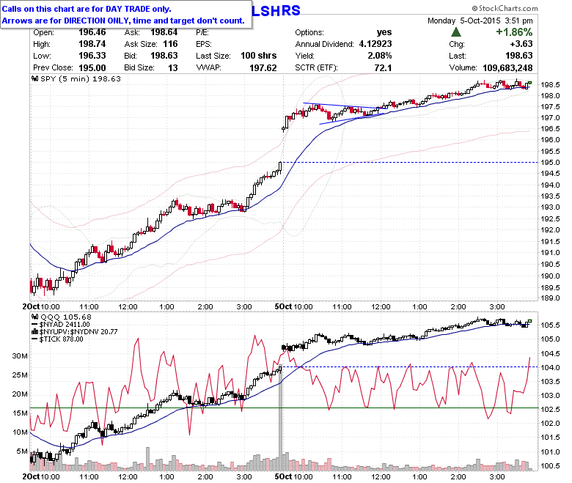Viewport: 572px width, 483px height.
Task: Click the High value 198.74
Action: coord(92,44)
